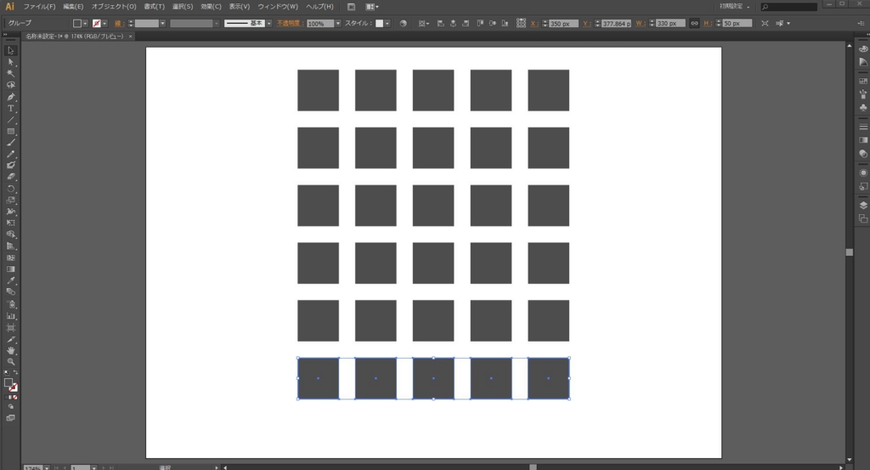Open the 編集(E) menu
Image resolution: width=870 pixels, height=470 pixels.
[73, 7]
